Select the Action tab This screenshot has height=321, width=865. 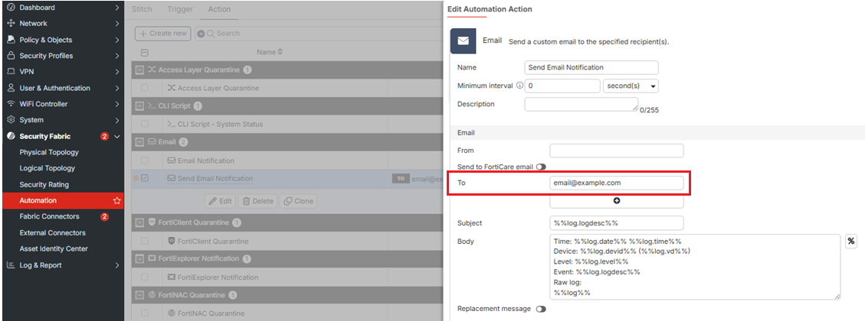220,9
